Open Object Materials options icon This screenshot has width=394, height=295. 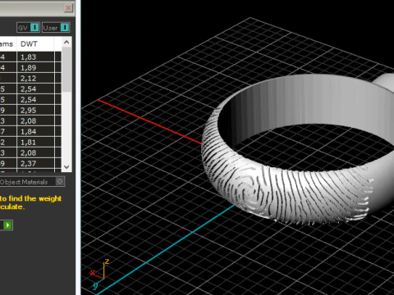tap(60, 181)
